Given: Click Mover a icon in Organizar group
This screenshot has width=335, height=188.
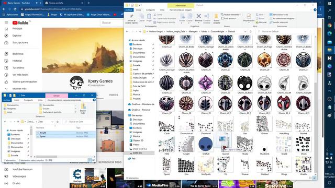Looking at the screenshot, I should tap(182, 16).
